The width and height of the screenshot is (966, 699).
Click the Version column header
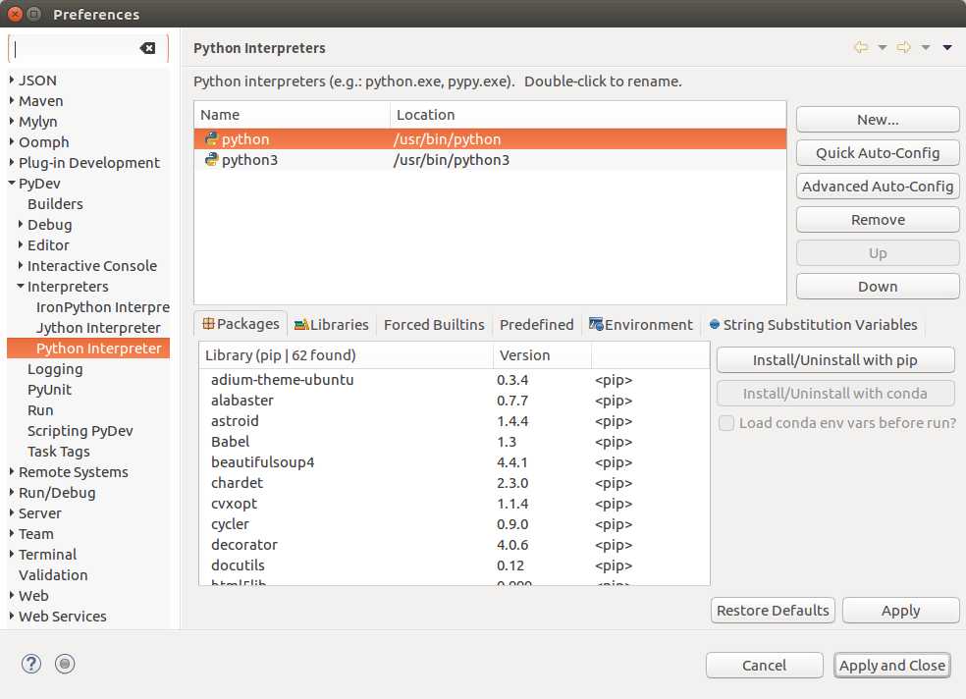click(x=542, y=355)
